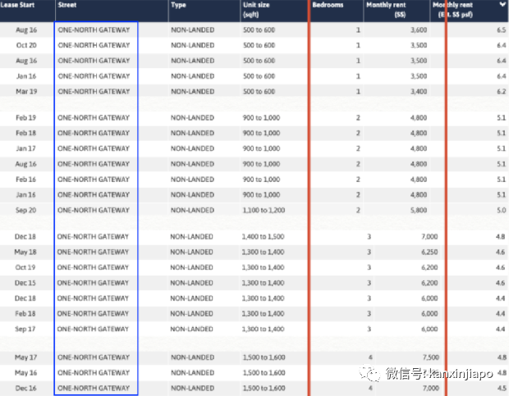Click the Dec 15 lease start entry

pyautogui.click(x=26, y=282)
